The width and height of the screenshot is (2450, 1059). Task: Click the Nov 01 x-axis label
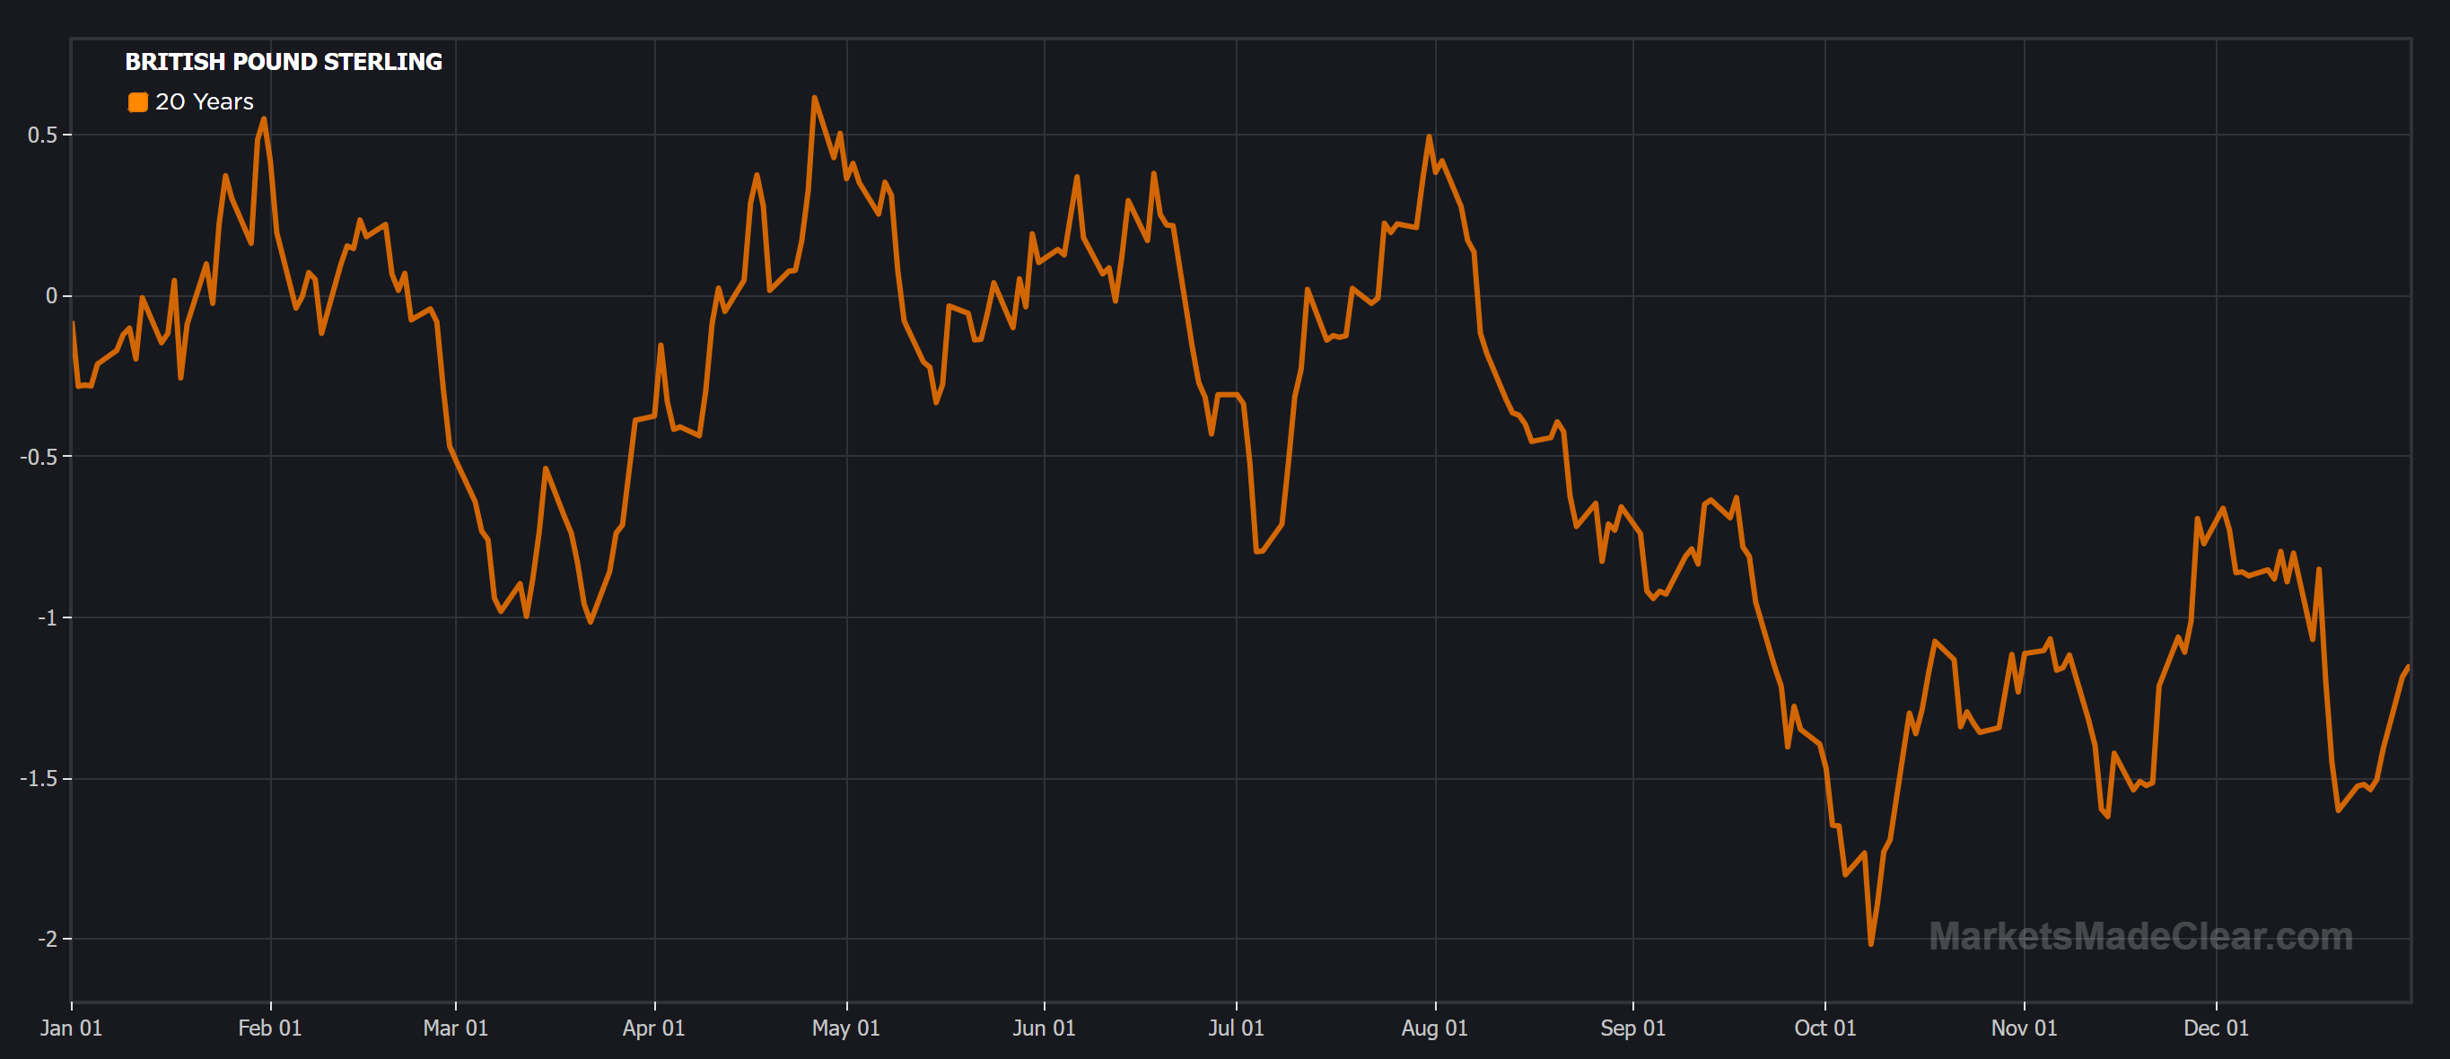(2023, 1028)
